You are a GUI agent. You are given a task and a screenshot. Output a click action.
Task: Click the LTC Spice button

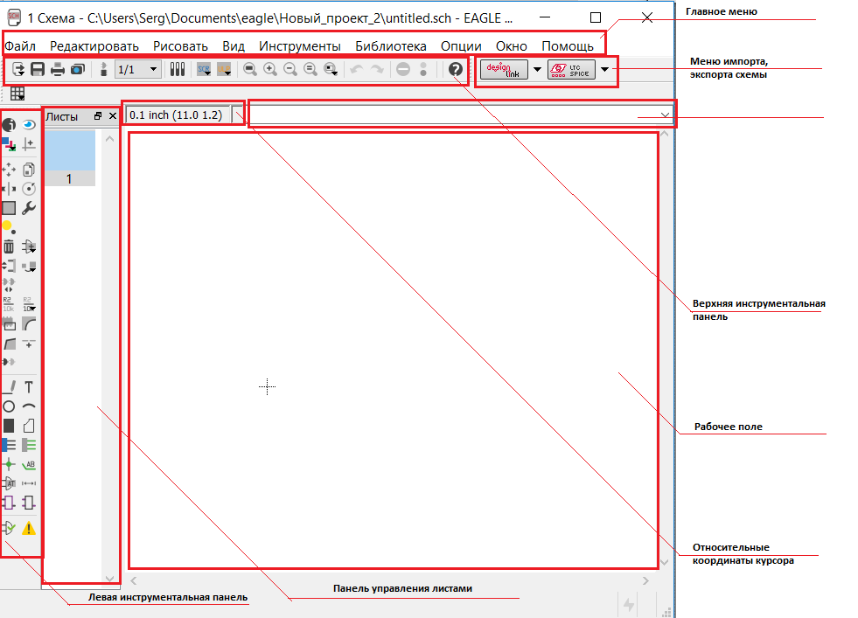tap(571, 70)
